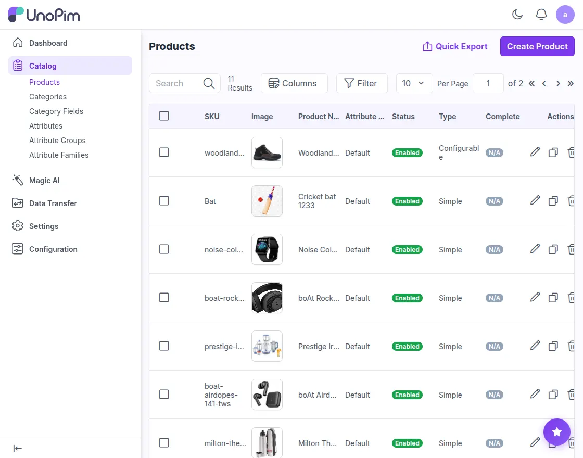Collapse the sidebar with arrow icon
This screenshot has width=583, height=458.
pyautogui.click(x=18, y=448)
